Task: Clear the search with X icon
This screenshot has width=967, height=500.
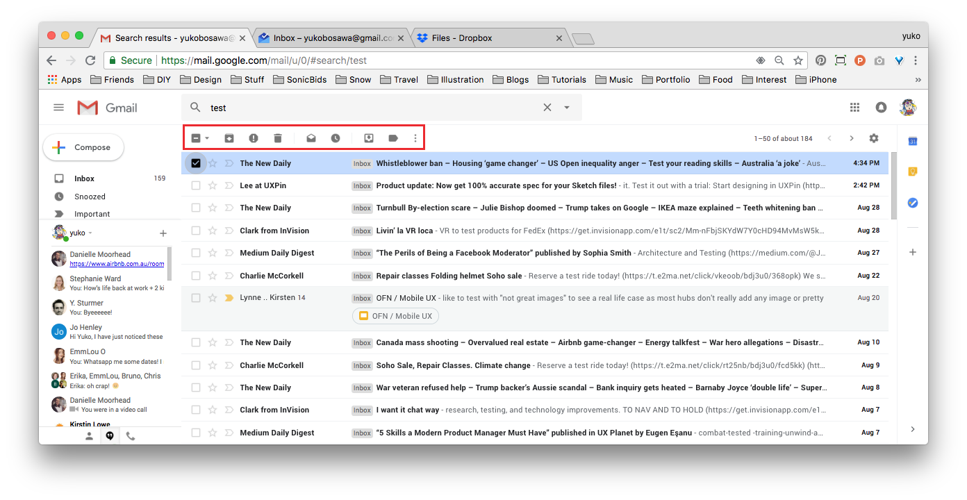Action: (547, 108)
